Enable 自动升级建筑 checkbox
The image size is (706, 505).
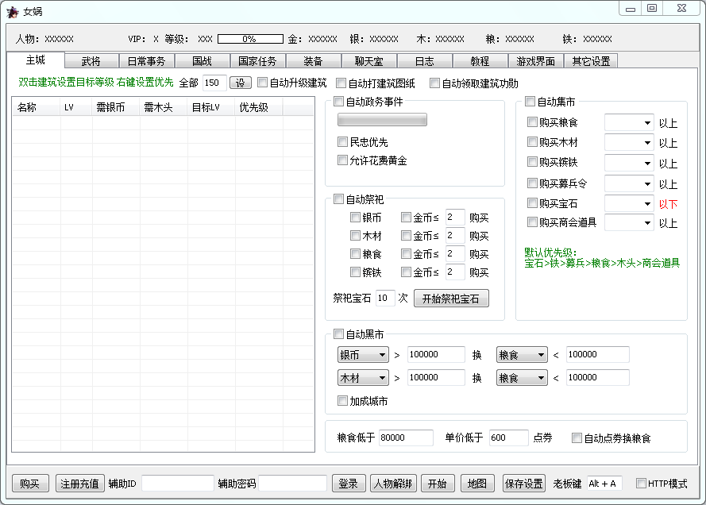point(263,83)
